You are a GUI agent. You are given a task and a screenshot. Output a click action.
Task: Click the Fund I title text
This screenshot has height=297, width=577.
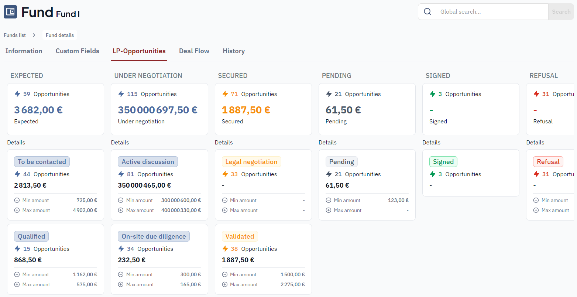68,14
